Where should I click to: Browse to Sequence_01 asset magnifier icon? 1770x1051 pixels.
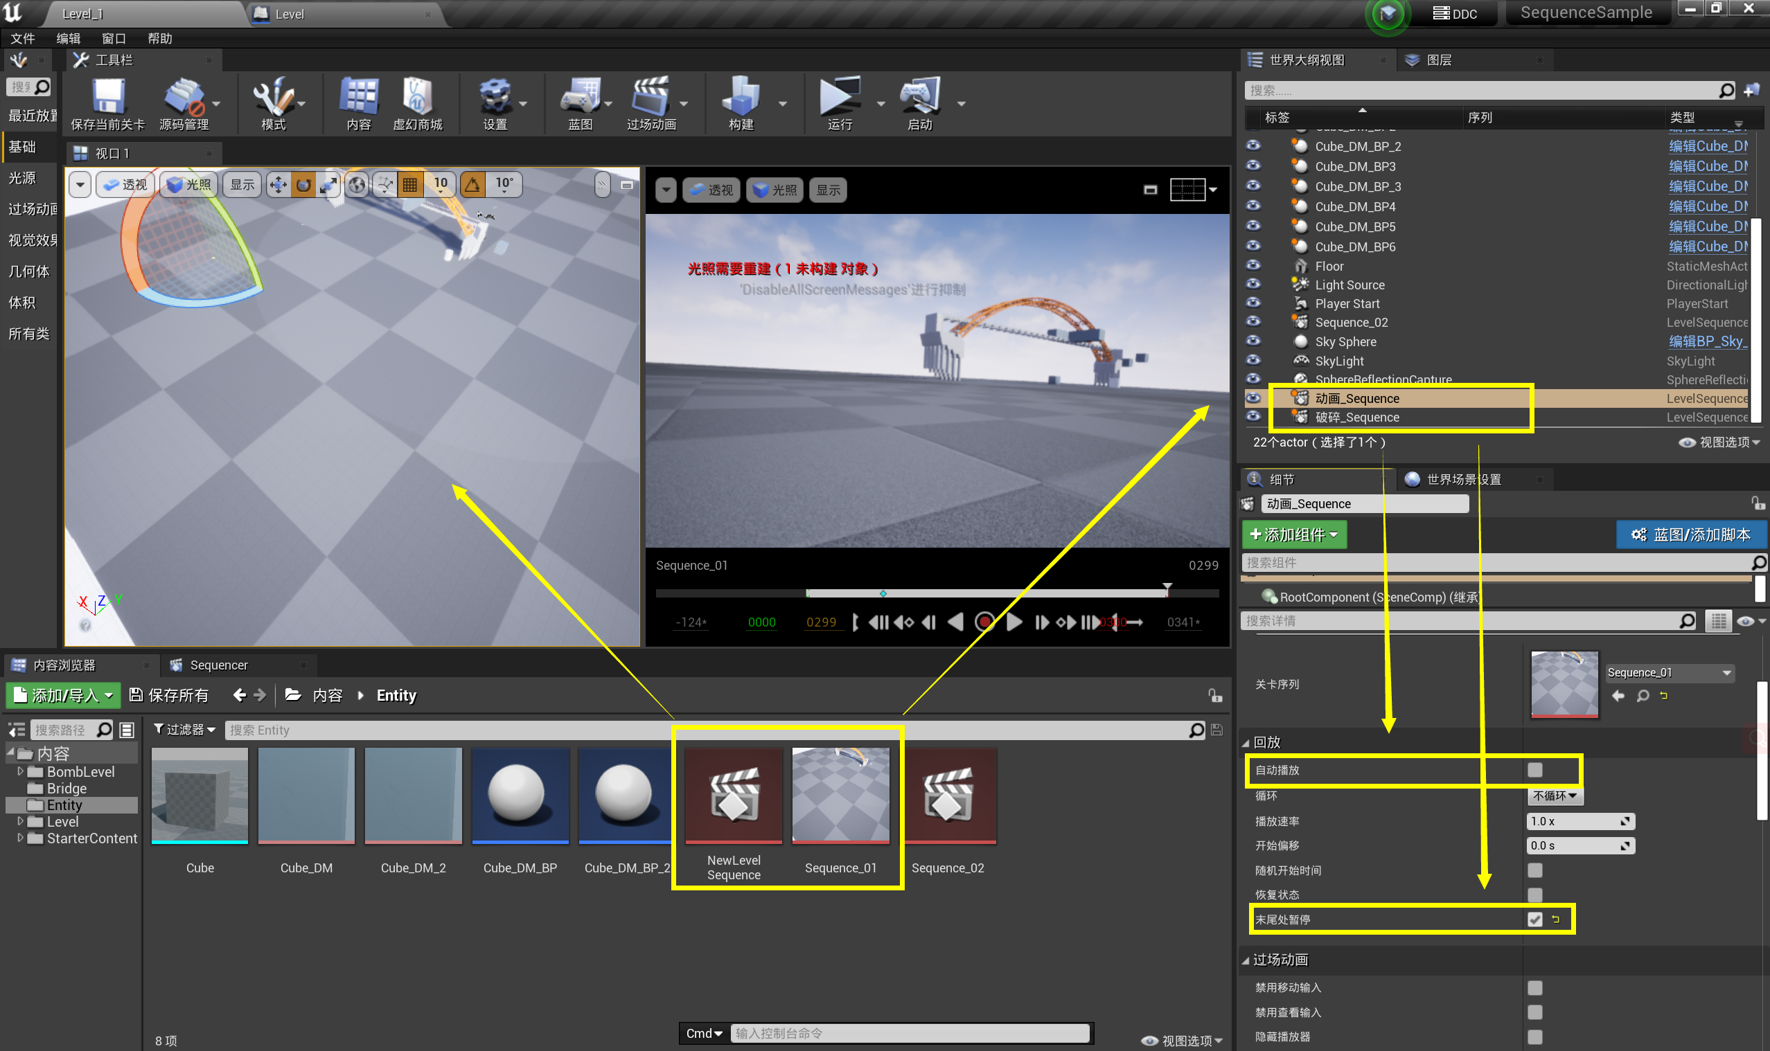tap(1643, 697)
